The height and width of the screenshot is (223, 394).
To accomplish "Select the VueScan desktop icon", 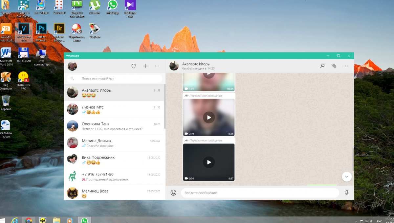I will point(95,31).
